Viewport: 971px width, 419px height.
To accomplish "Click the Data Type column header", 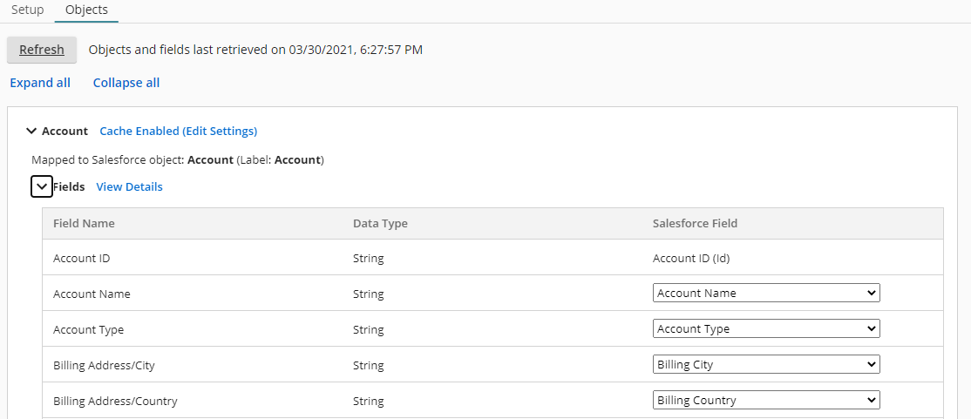I will click(380, 224).
